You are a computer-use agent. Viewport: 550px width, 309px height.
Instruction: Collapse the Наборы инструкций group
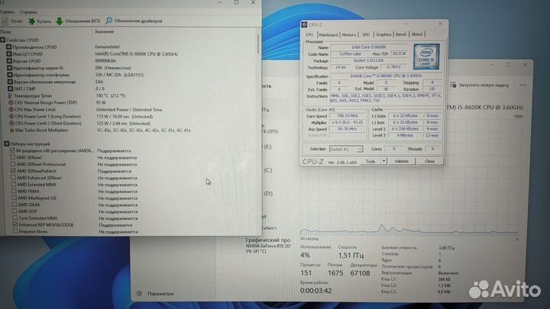click(7, 144)
